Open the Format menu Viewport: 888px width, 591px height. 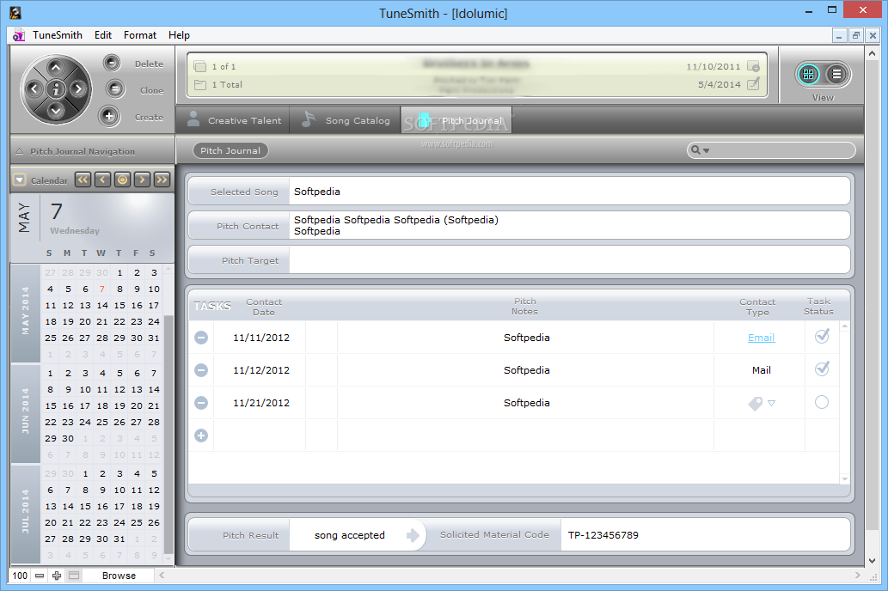pos(140,35)
